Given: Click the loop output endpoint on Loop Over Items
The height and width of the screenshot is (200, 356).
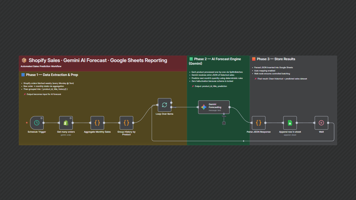Looking at the screenshot, I should click(x=171, y=107).
